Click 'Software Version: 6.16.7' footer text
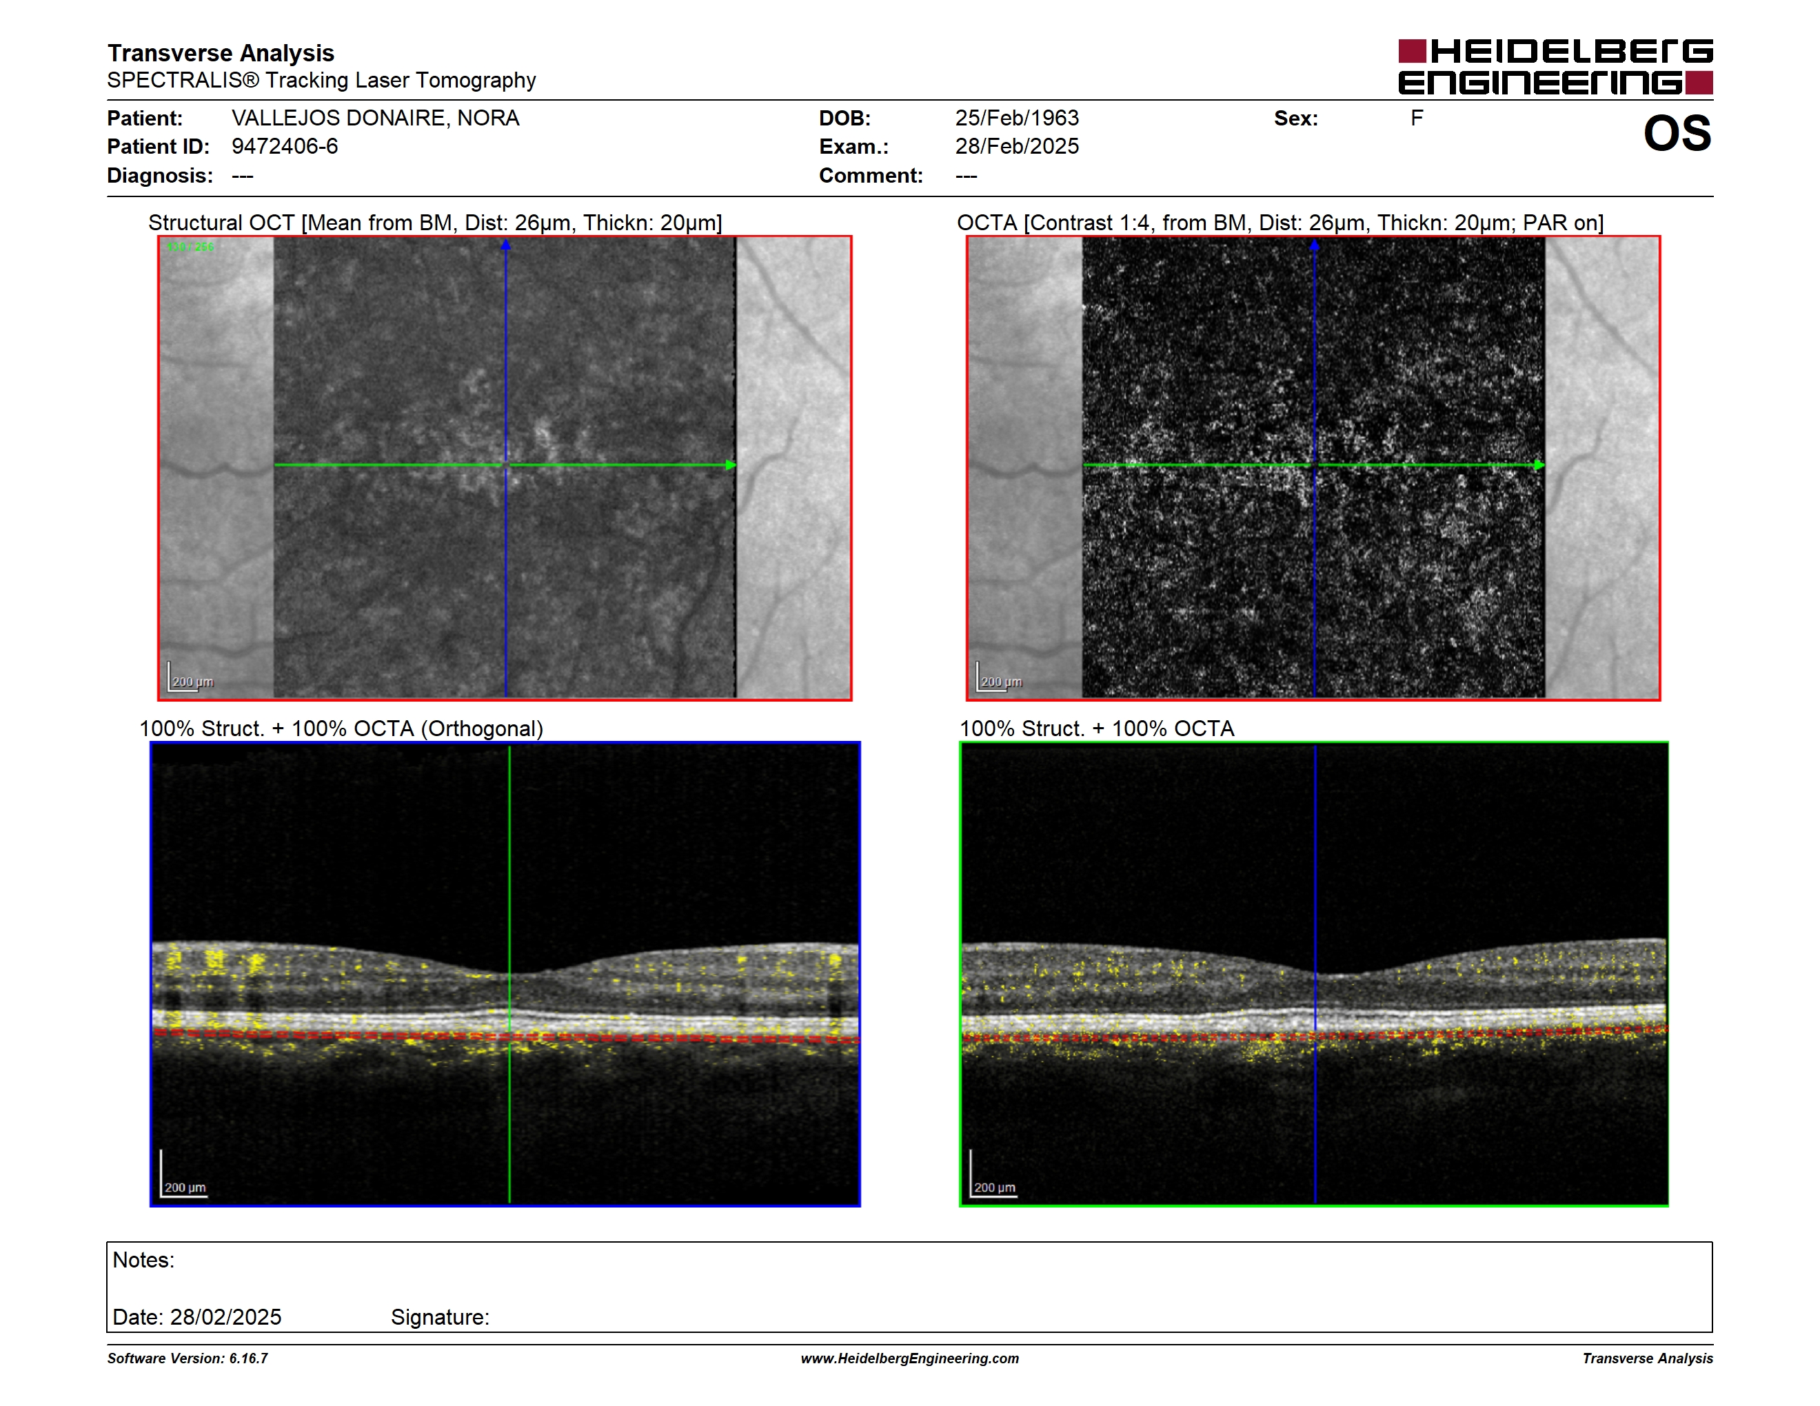 [188, 1358]
